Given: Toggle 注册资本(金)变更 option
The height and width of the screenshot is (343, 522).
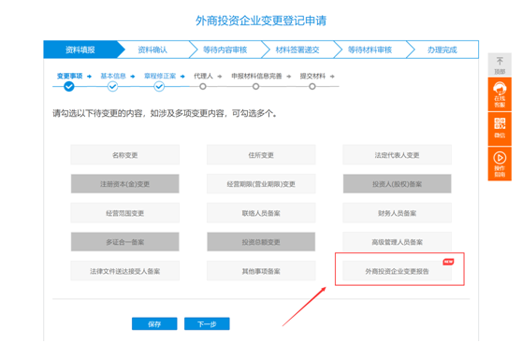Looking at the screenshot, I should pos(124,183).
